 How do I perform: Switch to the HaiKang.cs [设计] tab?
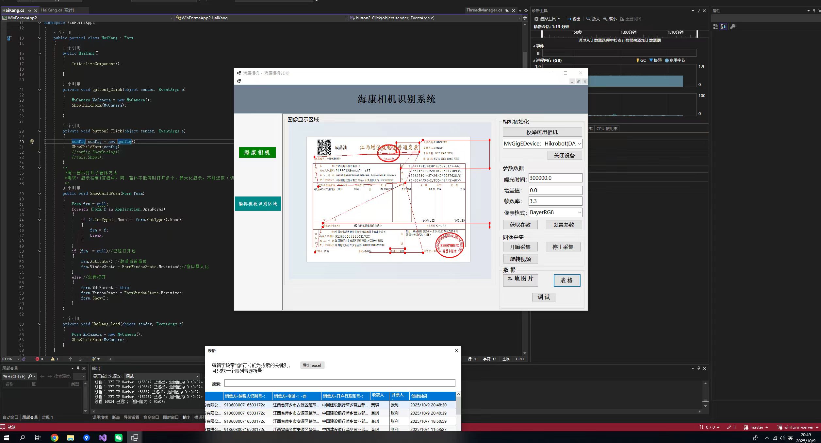coord(57,10)
